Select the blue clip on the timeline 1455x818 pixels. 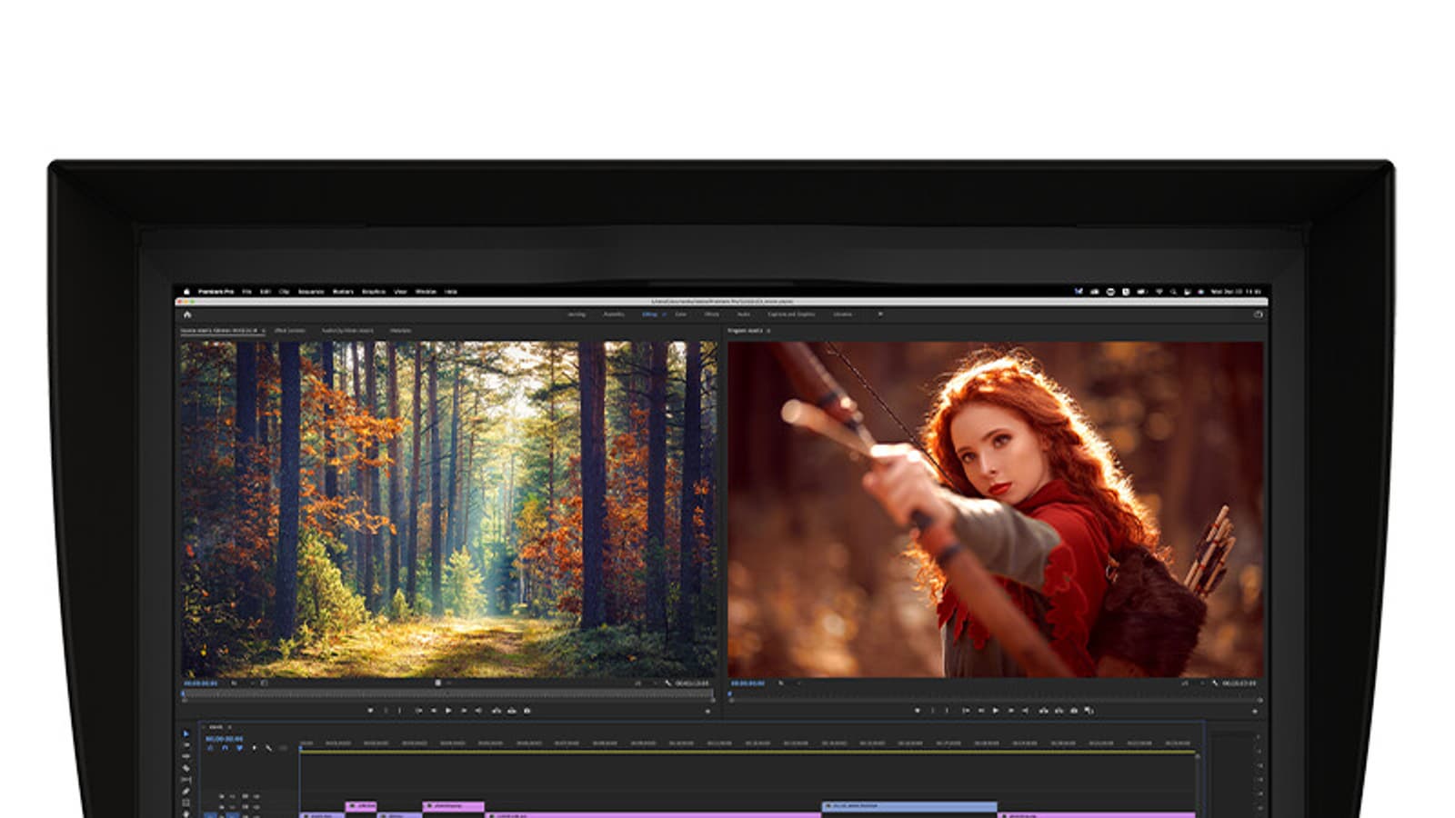click(x=909, y=806)
